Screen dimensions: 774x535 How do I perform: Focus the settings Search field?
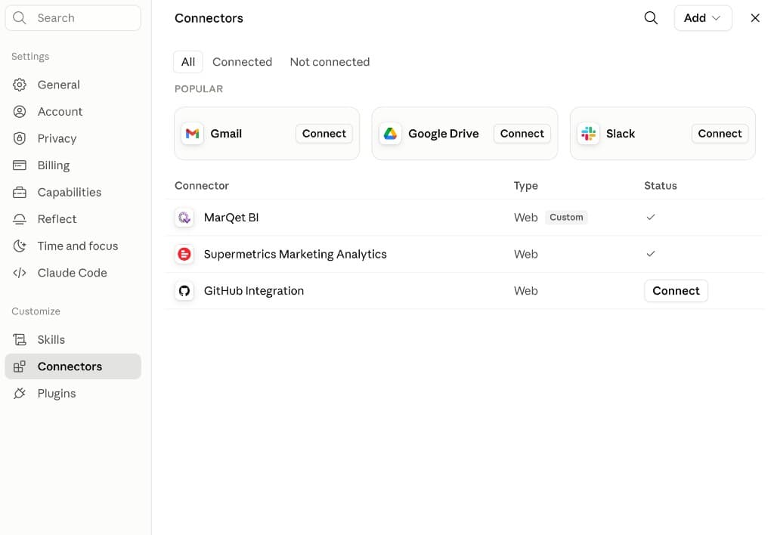(73, 18)
